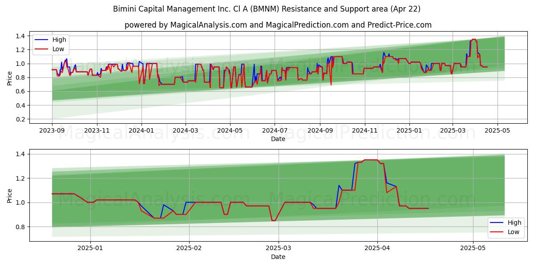Click the '2025-02' x-axis label in the bottom chart
This screenshot has width=534, height=267.
point(189,249)
